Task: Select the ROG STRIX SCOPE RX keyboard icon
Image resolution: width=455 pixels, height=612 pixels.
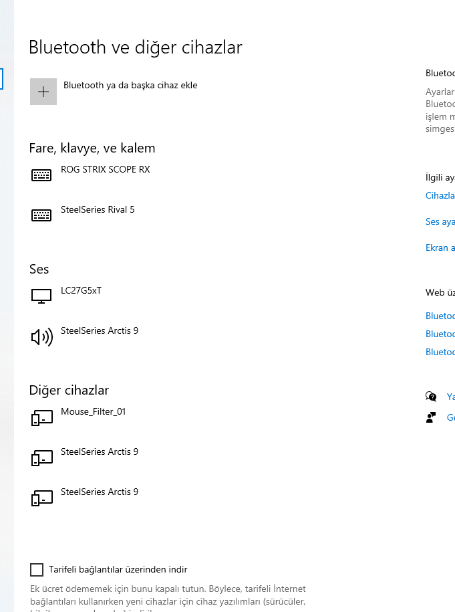Action: pyautogui.click(x=41, y=175)
